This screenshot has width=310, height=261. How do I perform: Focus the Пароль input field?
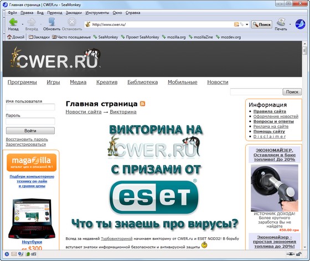(30, 121)
